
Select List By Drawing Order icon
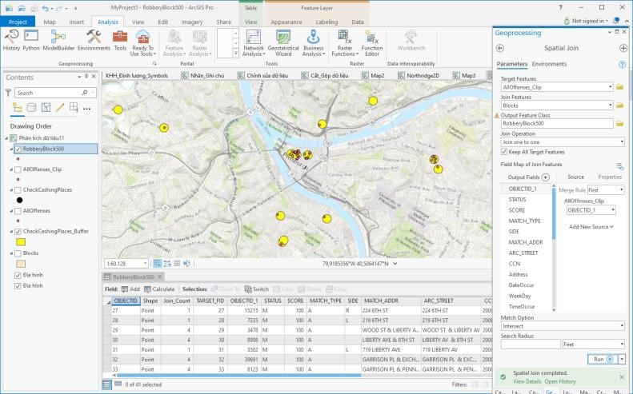pos(18,108)
